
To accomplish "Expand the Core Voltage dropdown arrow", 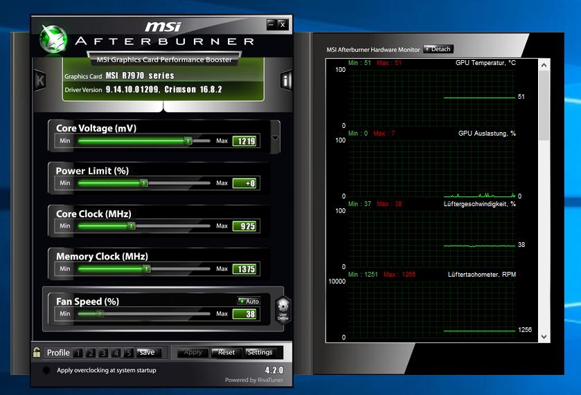I will pos(275,138).
